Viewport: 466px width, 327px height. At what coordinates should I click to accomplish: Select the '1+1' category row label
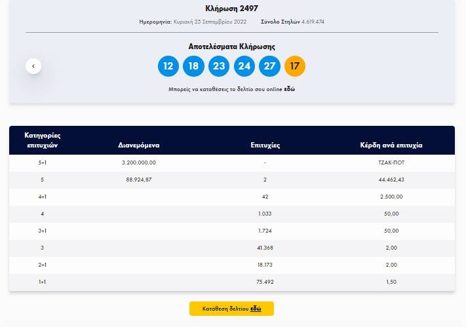coord(43,282)
